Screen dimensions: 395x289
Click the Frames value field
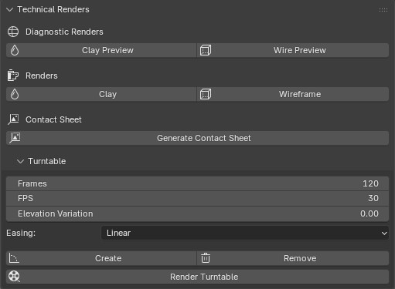tap(197, 183)
